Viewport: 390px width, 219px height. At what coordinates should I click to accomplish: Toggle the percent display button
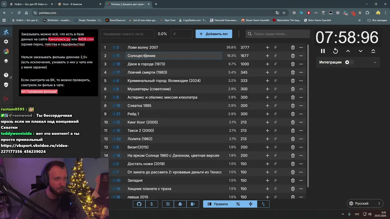pos(238,204)
